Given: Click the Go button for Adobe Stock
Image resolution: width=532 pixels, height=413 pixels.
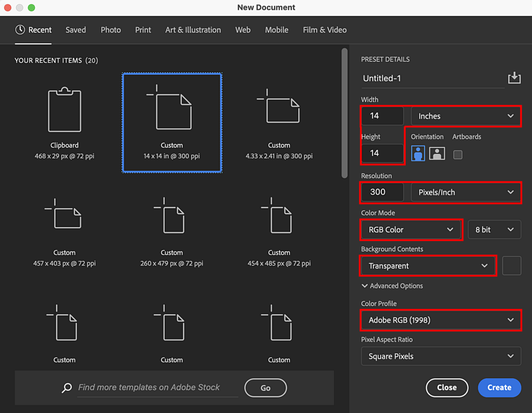Looking at the screenshot, I should (265, 388).
